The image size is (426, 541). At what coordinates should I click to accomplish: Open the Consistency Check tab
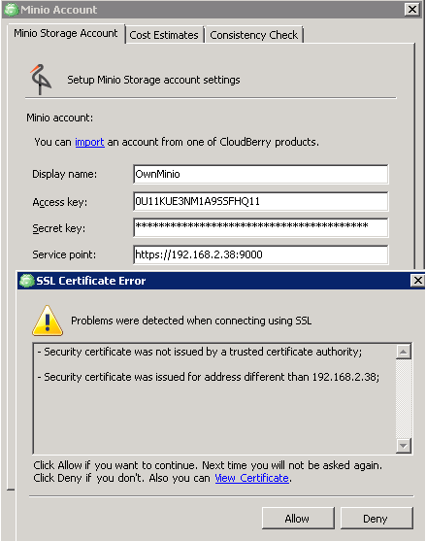pos(254,35)
